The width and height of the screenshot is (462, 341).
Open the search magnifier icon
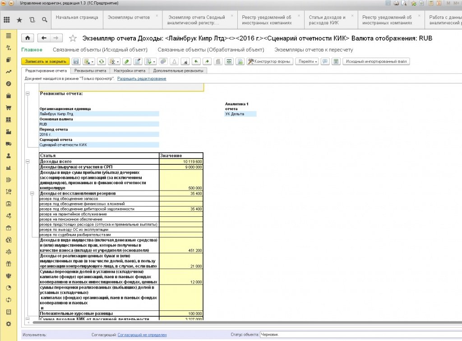click(x=45, y=20)
